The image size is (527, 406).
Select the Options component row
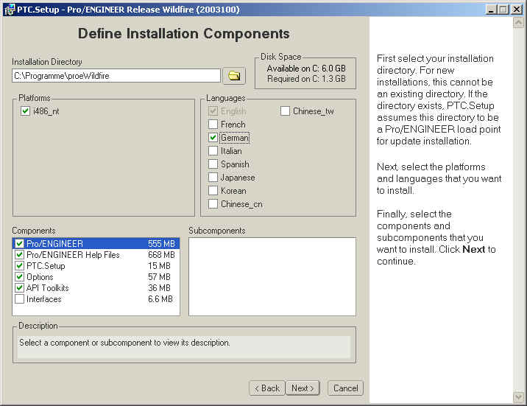pyautogui.click(x=96, y=277)
